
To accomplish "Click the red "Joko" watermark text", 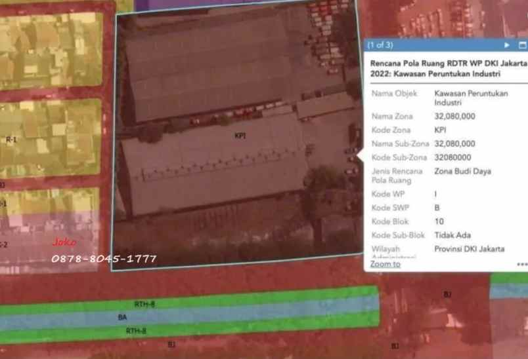I will click(64, 242).
